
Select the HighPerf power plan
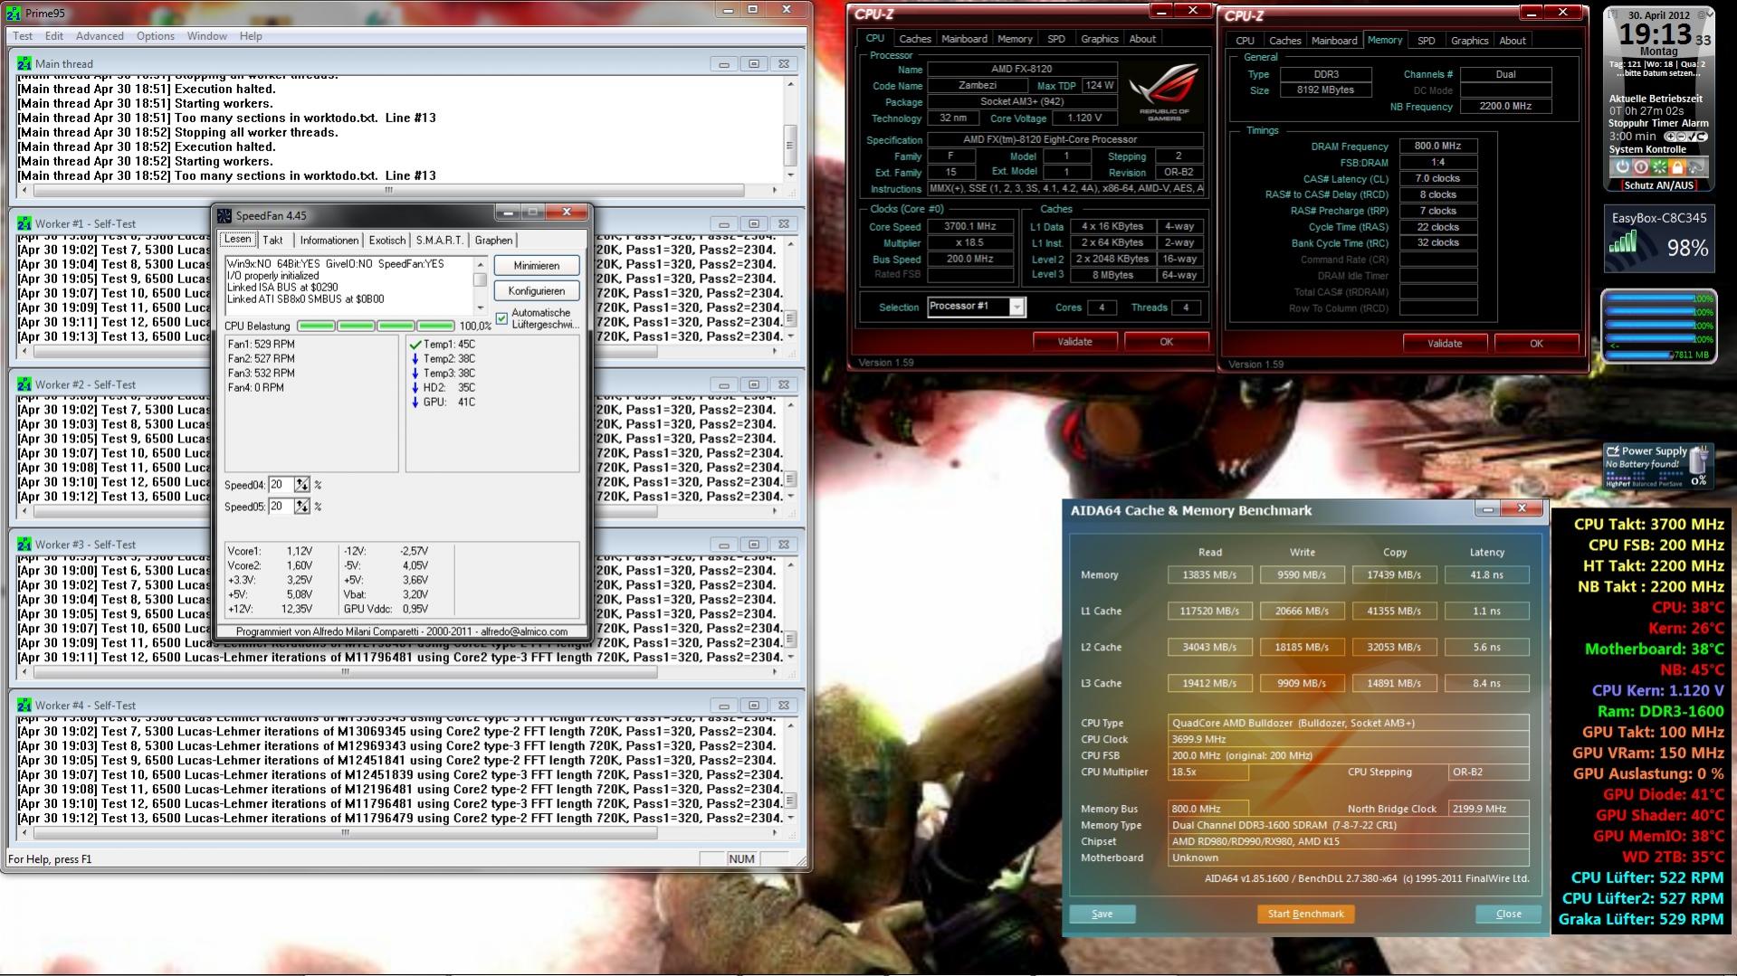coord(1618,484)
